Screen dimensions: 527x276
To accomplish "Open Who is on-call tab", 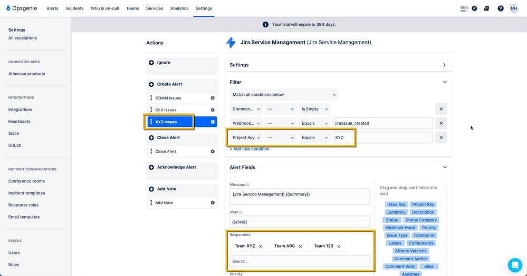I will [x=105, y=8].
